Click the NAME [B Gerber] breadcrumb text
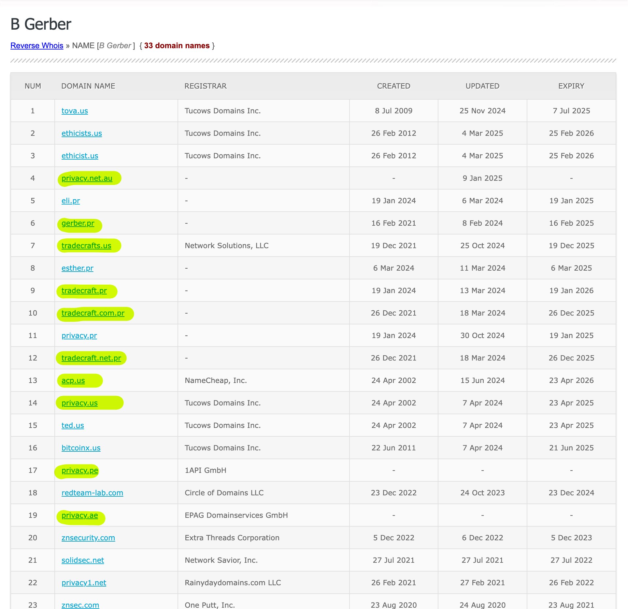Image resolution: width=628 pixels, height=609 pixels. [103, 46]
